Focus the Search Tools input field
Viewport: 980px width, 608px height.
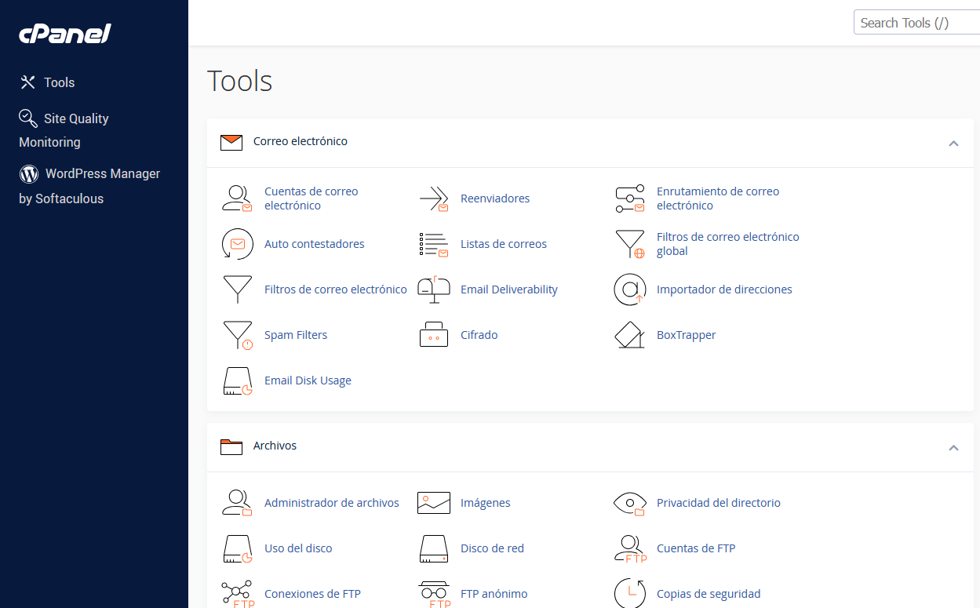tap(915, 23)
